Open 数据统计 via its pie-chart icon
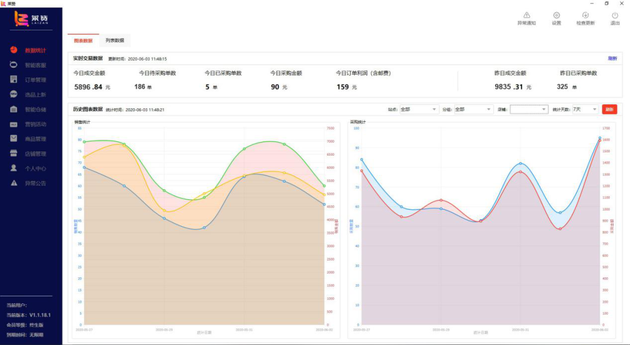This screenshot has height=345, width=630. click(x=13, y=50)
